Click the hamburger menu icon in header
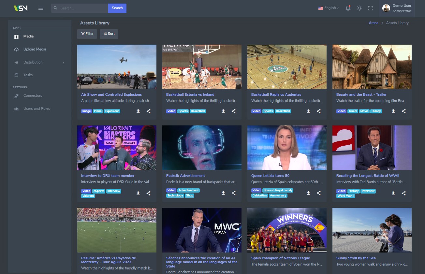 [x=41, y=8]
